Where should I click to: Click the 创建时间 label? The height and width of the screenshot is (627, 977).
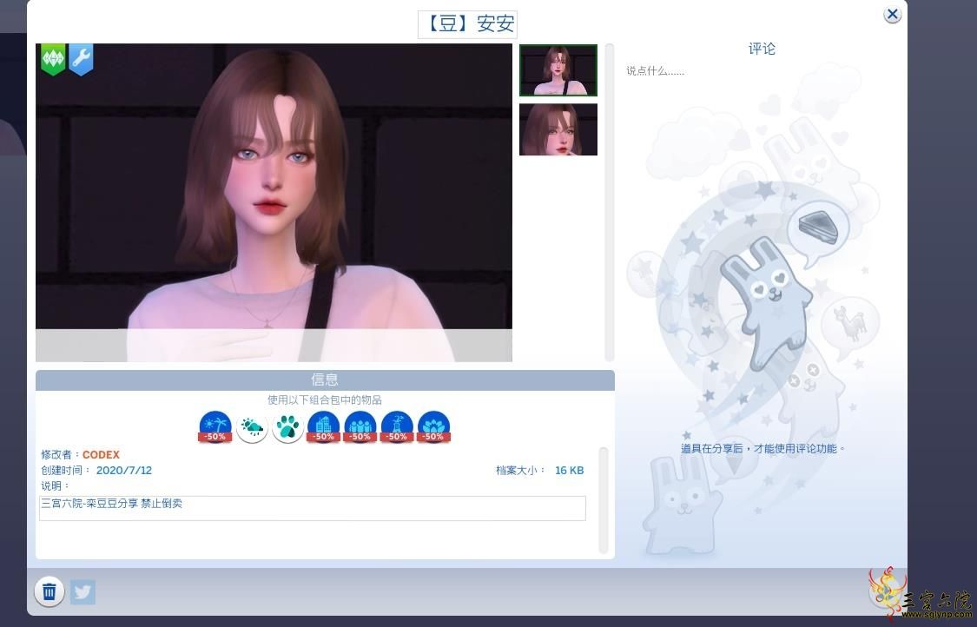tap(66, 471)
